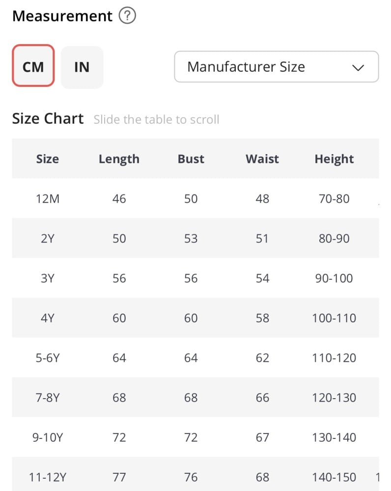The image size is (391, 491).
Task: Select the 11-12Y size row
Action: (195, 474)
